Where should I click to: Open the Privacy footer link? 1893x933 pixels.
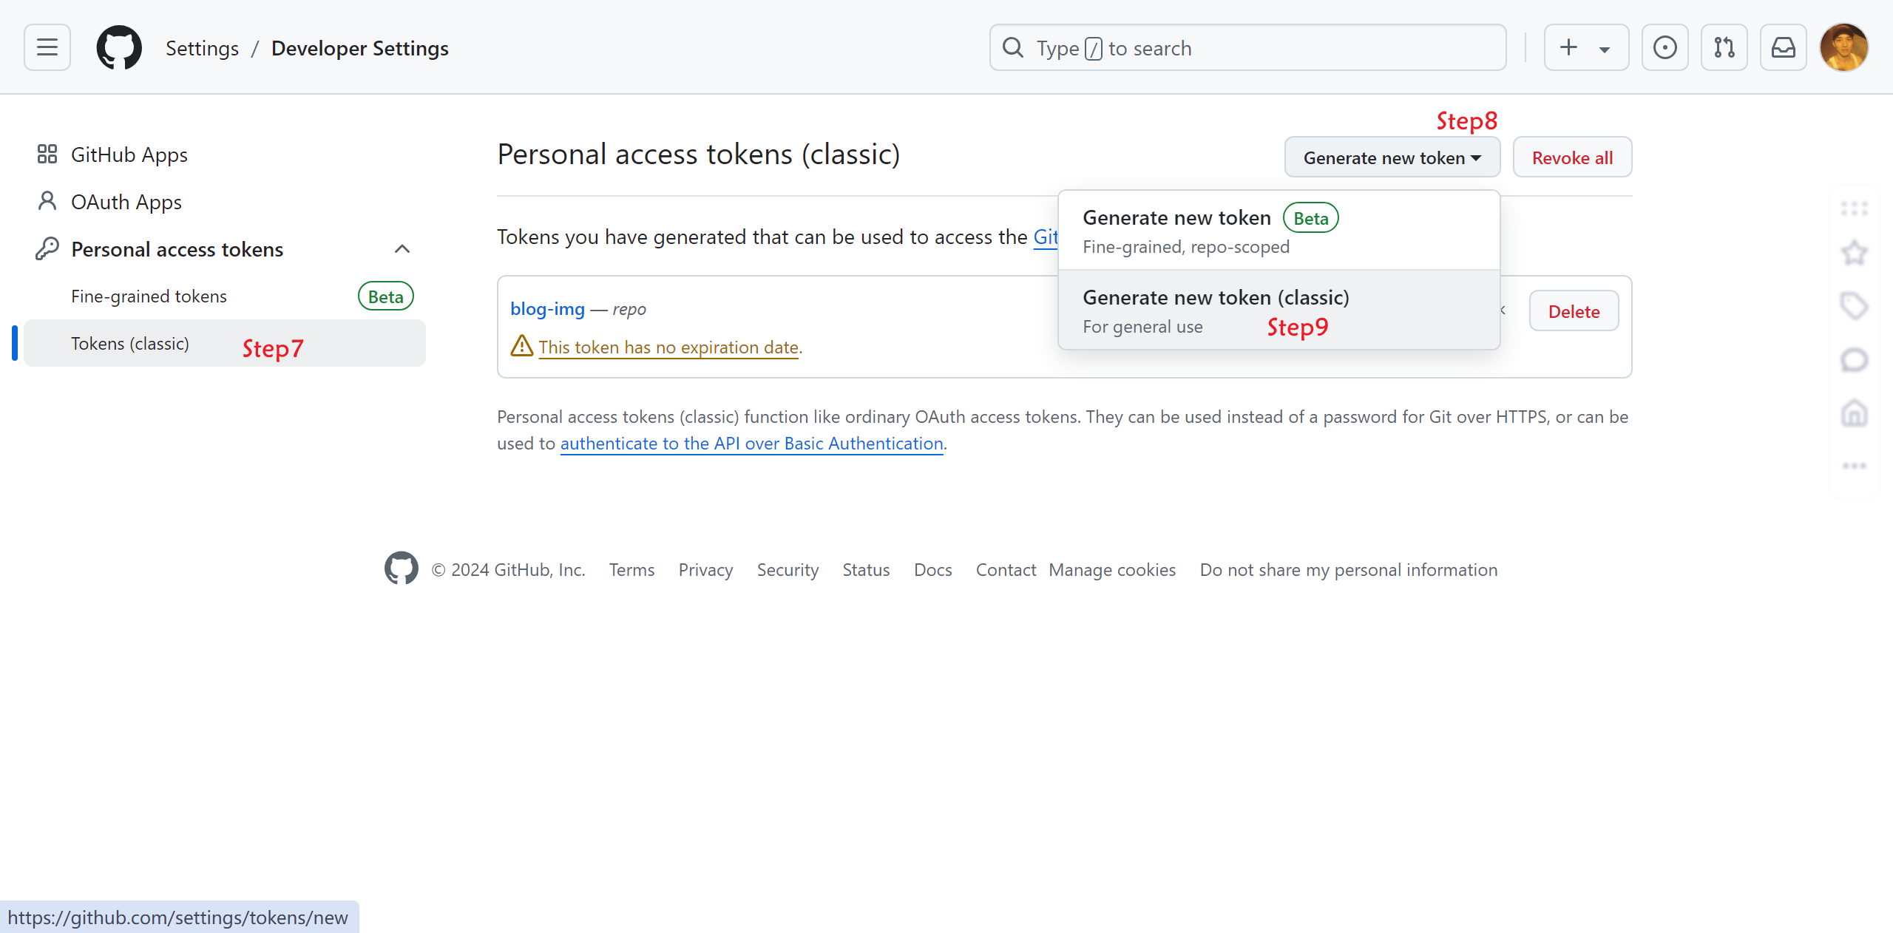[x=705, y=570]
